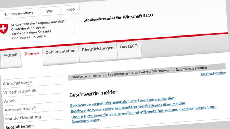The width and height of the screenshot is (230, 129).
Task: Click the Schweizerische Eidgenossenschaft text logo
Action: click(39, 30)
